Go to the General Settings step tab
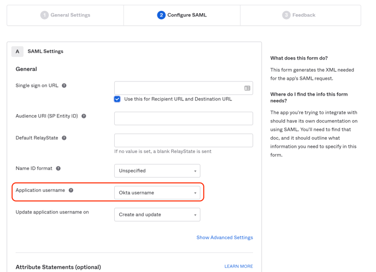 pyautogui.click(x=66, y=15)
